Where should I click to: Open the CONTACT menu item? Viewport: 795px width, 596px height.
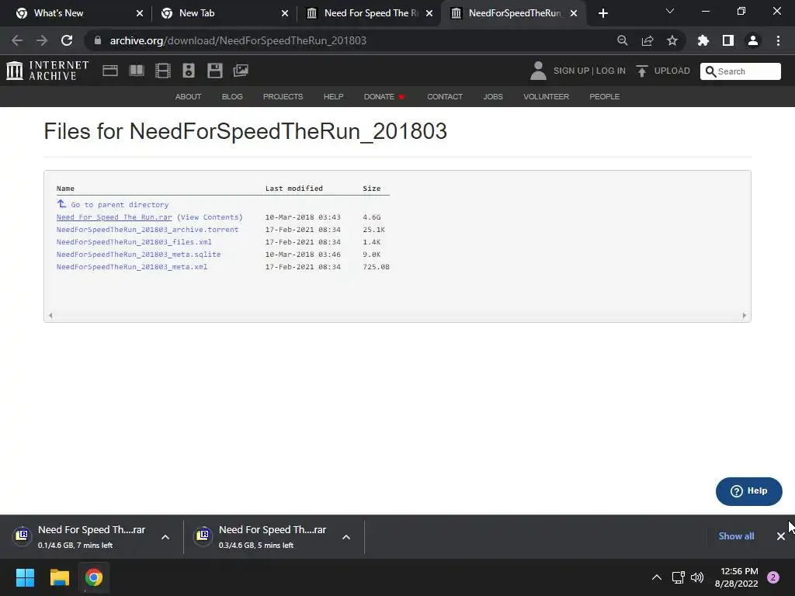pyautogui.click(x=445, y=96)
